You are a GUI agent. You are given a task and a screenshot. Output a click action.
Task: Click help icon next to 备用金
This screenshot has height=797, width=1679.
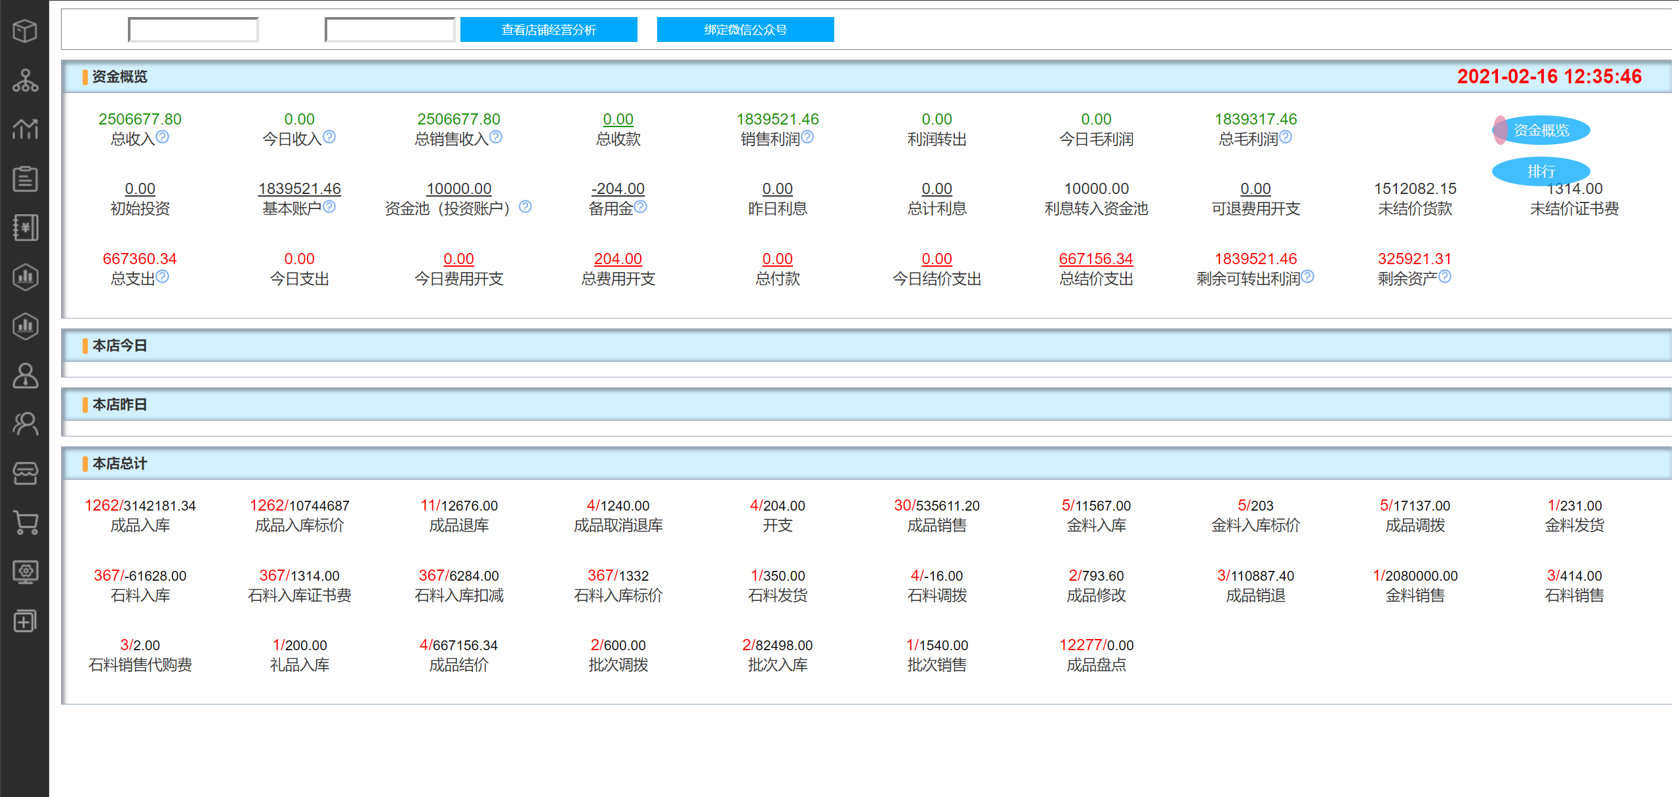coord(641,207)
